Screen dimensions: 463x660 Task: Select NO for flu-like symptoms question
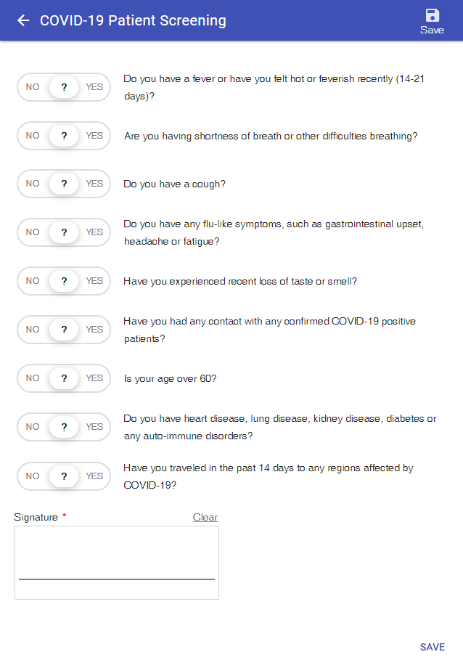tap(33, 232)
